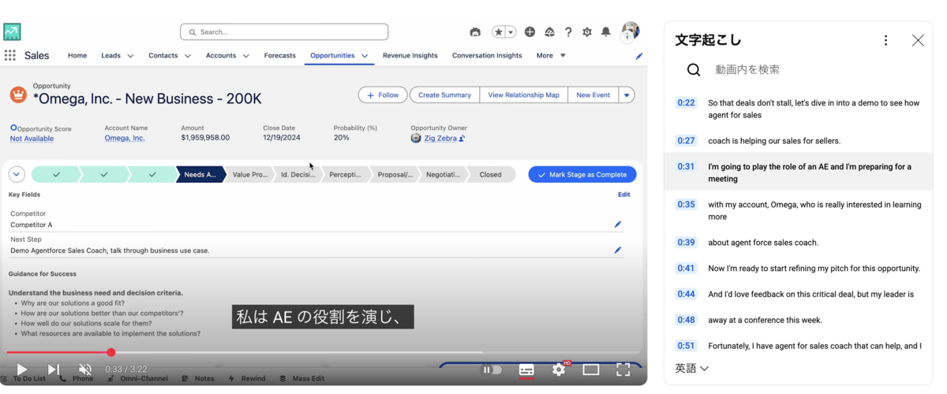Click owner change icon next to Zig Zebra
The height and width of the screenshot is (394, 947).
pyautogui.click(x=462, y=139)
